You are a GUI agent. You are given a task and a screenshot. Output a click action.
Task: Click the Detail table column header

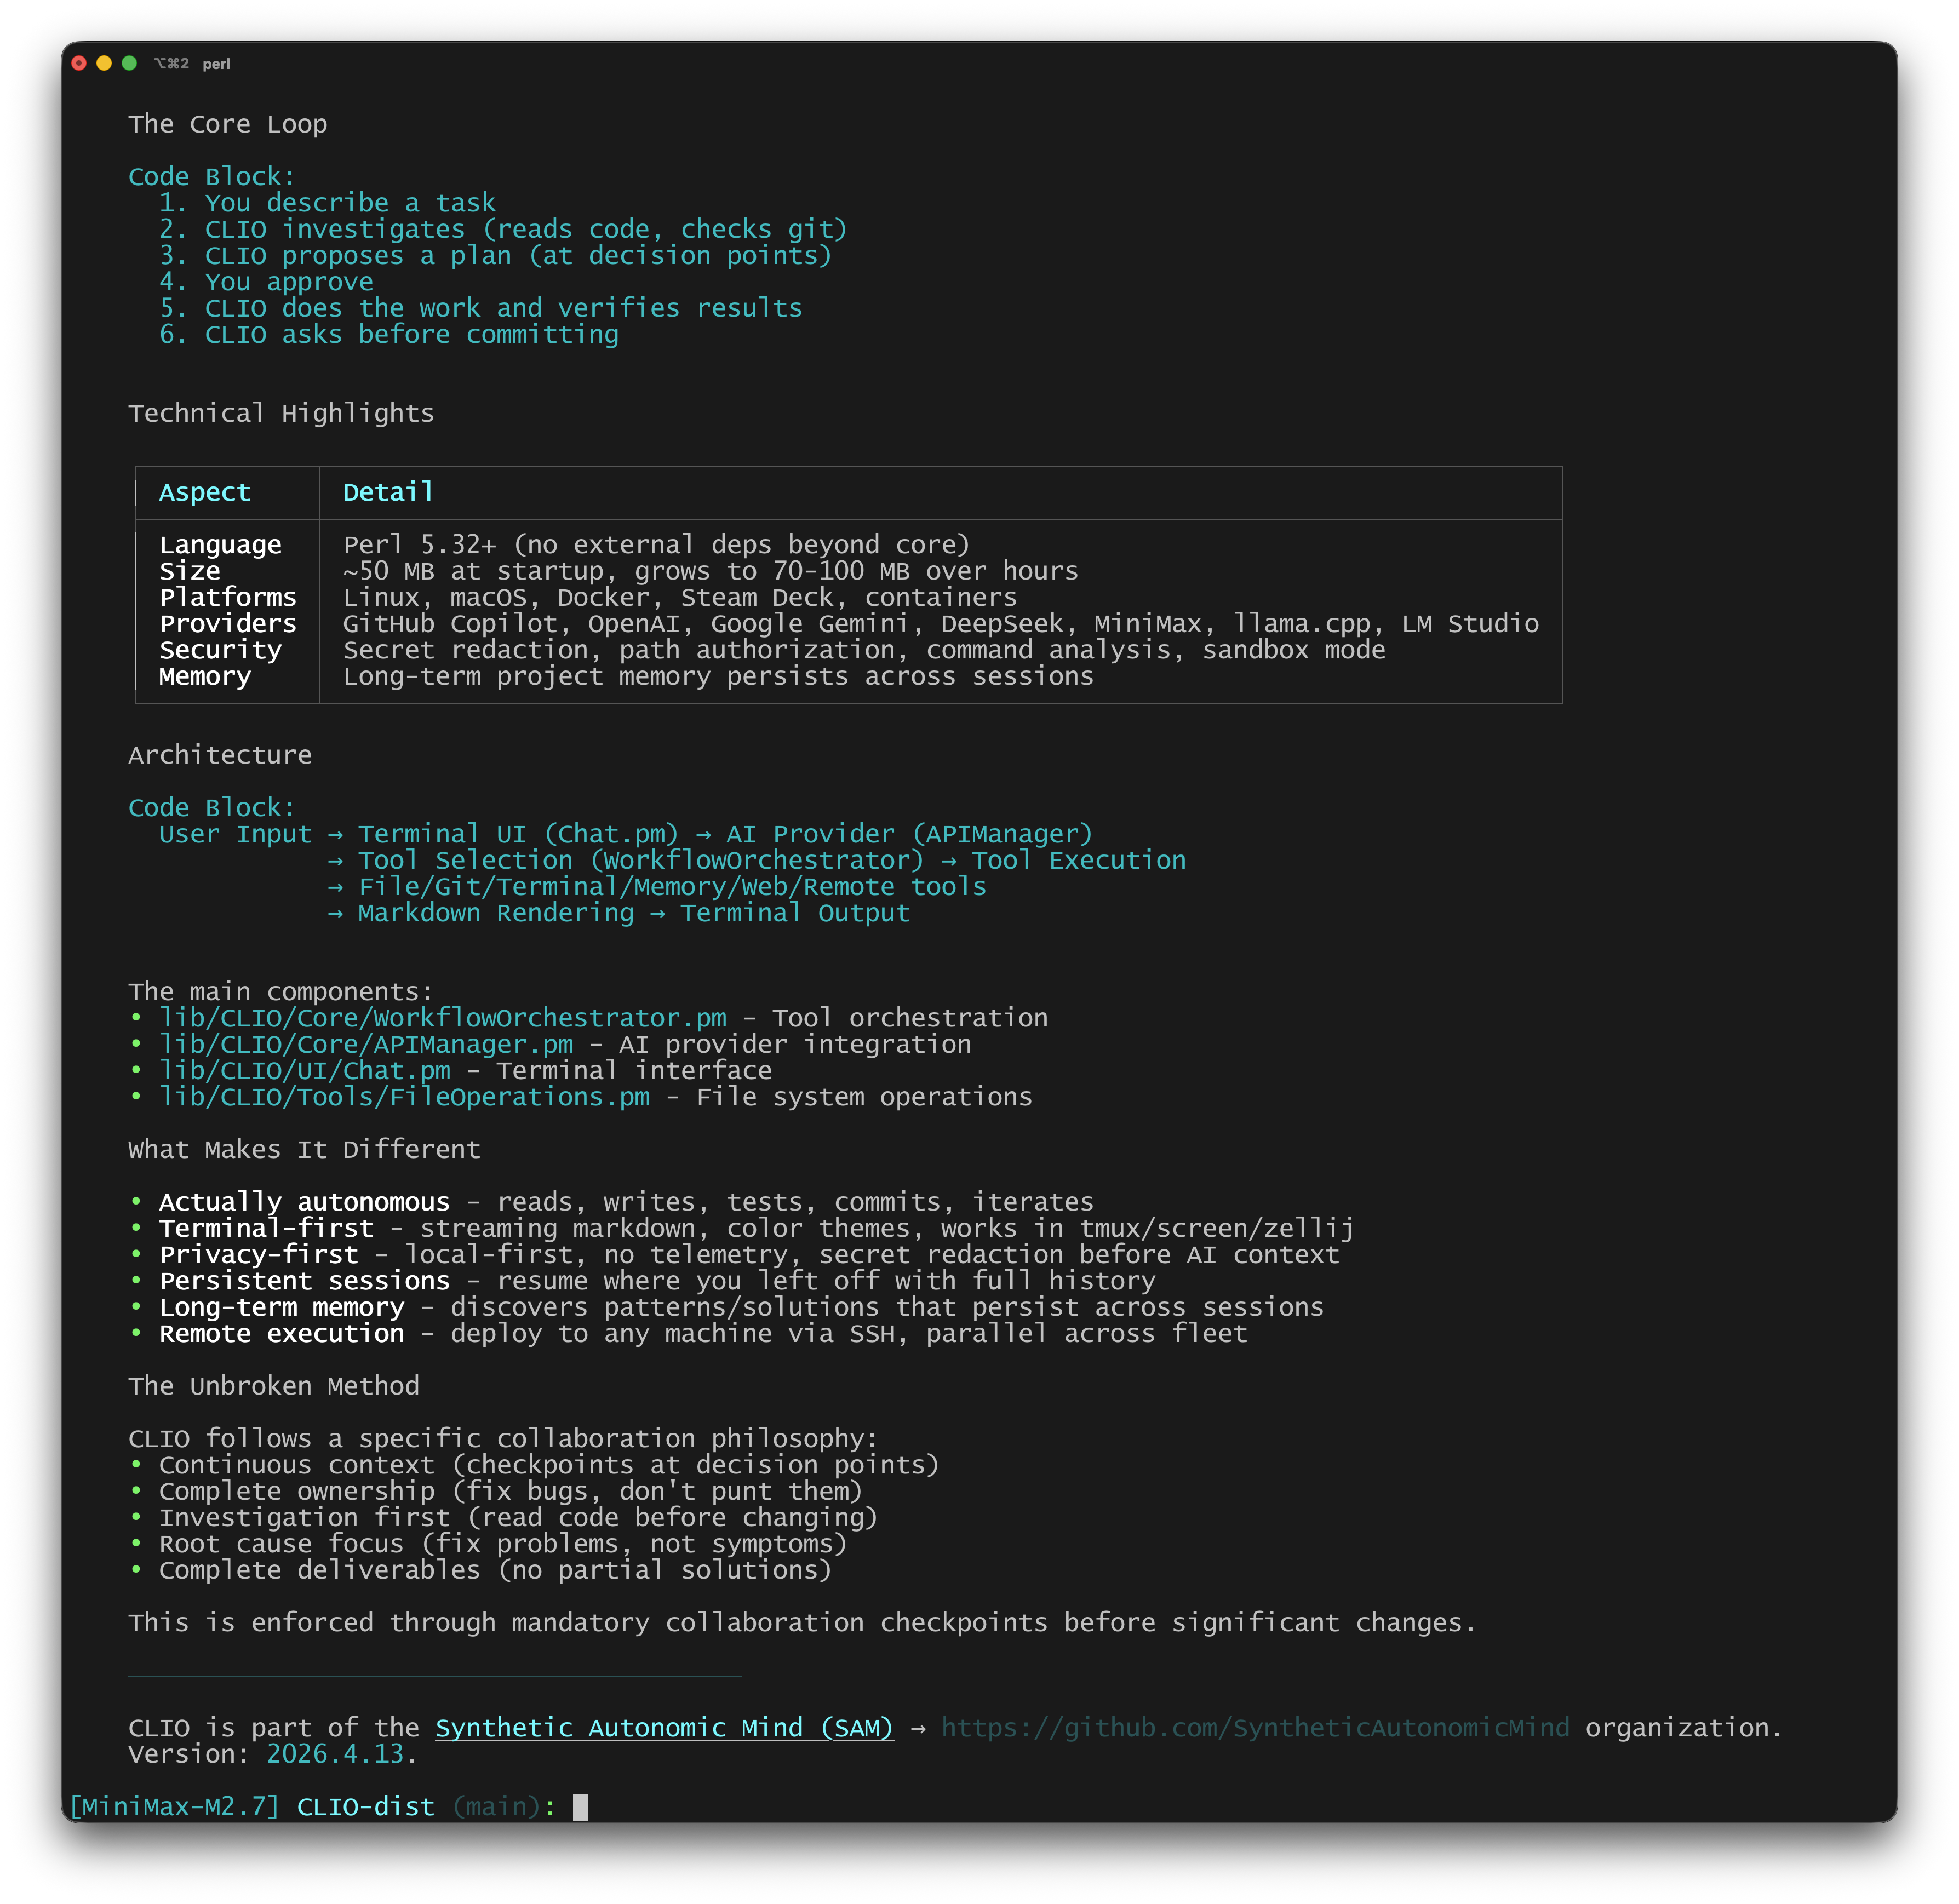pos(388,492)
